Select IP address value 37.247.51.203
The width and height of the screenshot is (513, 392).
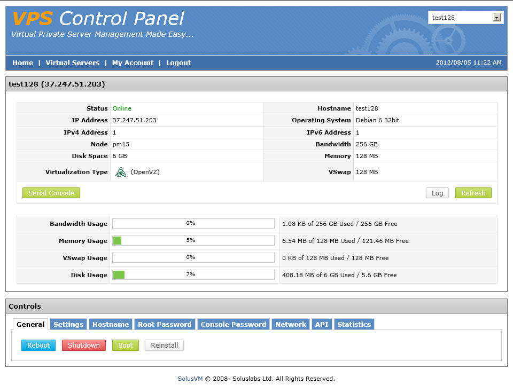(x=135, y=120)
